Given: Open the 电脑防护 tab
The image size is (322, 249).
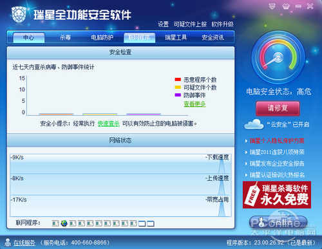Looking at the screenshot, I should pyautogui.click(x=102, y=38).
